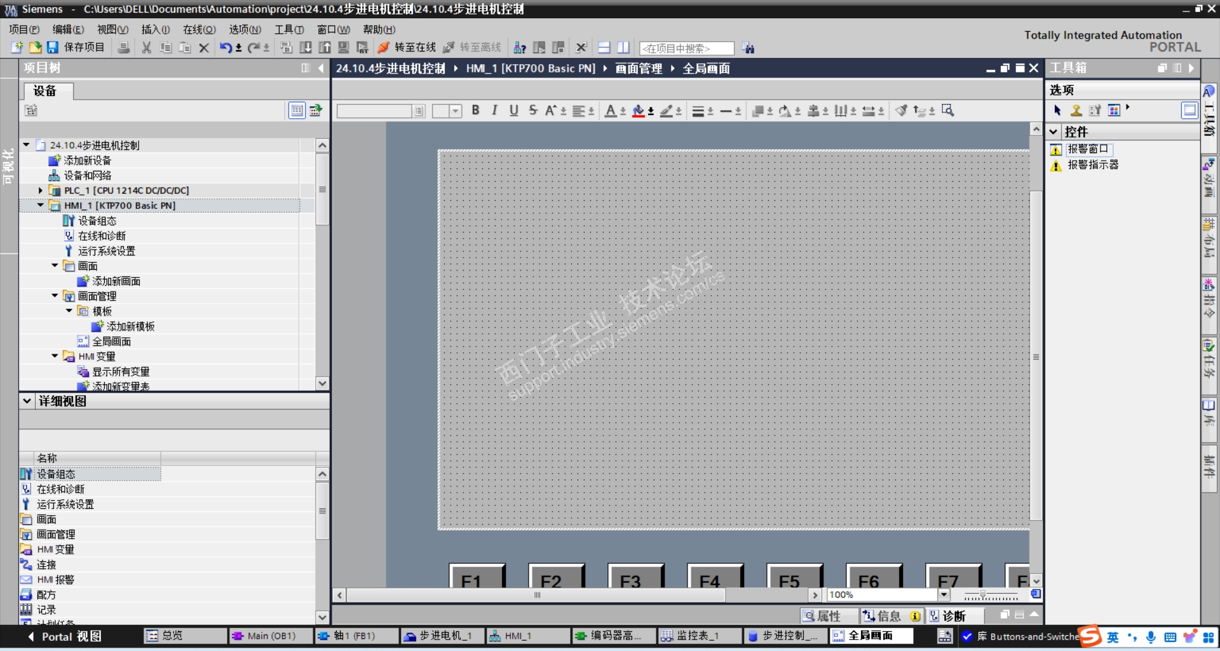Click the stamp tool icon in toolbox options
This screenshot has height=651, width=1220.
pyautogui.click(x=1076, y=111)
